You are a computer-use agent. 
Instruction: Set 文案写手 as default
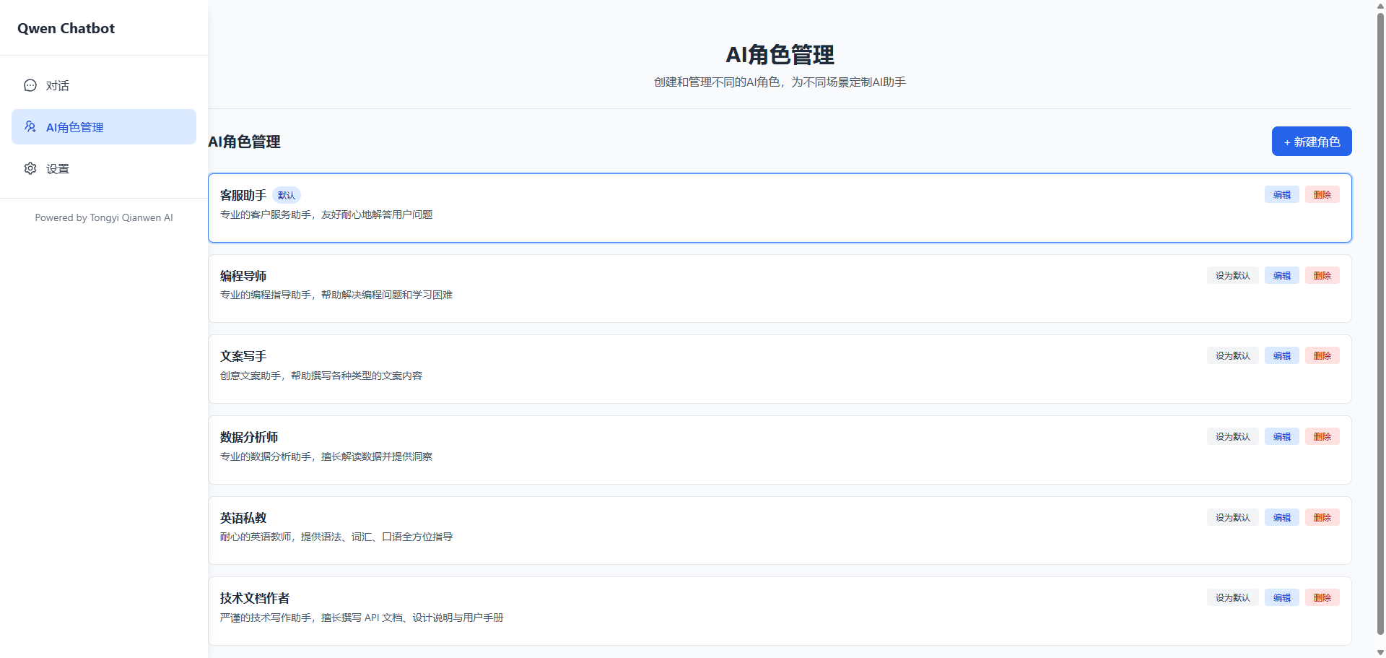[x=1233, y=355]
